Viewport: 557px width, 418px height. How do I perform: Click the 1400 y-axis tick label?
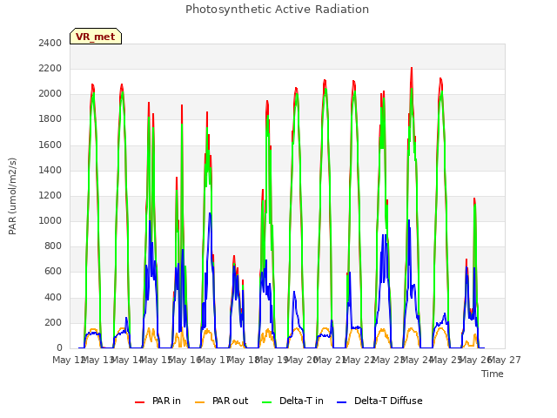point(50,170)
